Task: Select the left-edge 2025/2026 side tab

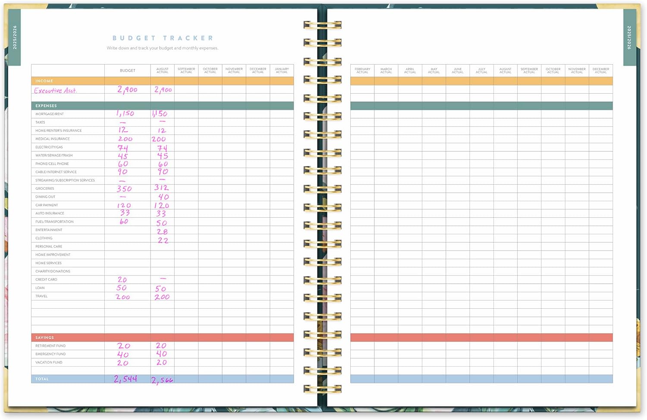Action: click(15, 37)
